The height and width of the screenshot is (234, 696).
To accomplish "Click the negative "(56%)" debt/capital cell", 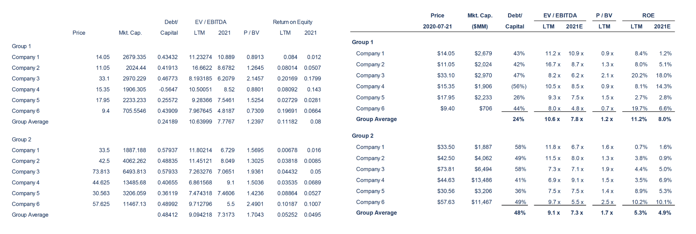I will tap(519, 86).
